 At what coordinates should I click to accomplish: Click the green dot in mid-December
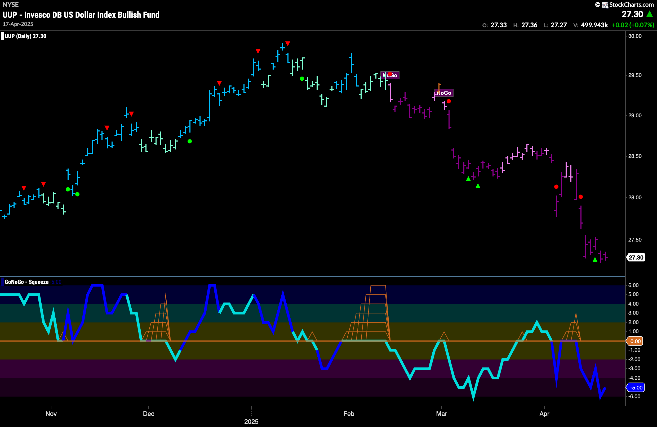190,142
